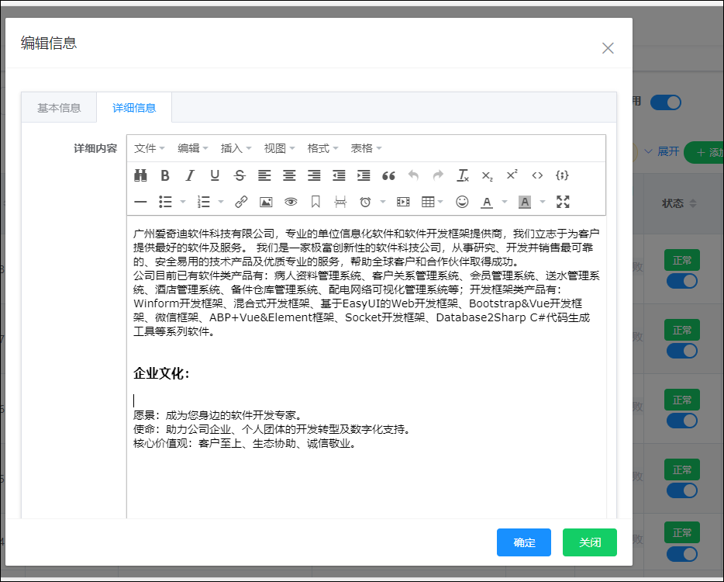Toggle fullscreen editor mode
724x582 pixels.
pyautogui.click(x=563, y=202)
